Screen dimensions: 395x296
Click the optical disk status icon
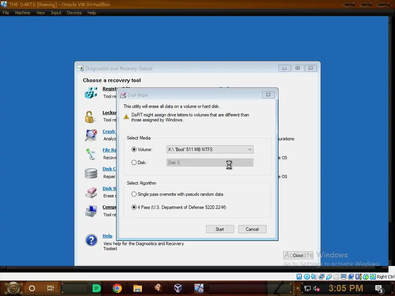click(x=307, y=277)
